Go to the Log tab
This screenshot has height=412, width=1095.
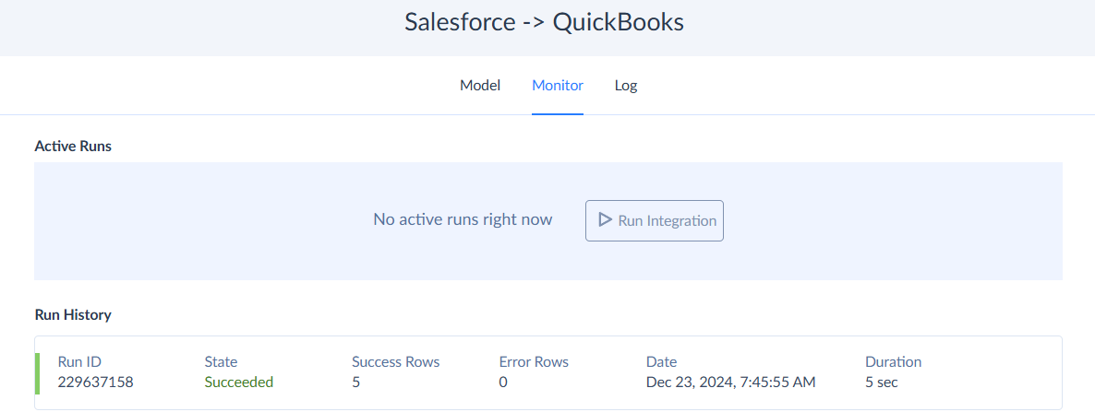(x=626, y=86)
